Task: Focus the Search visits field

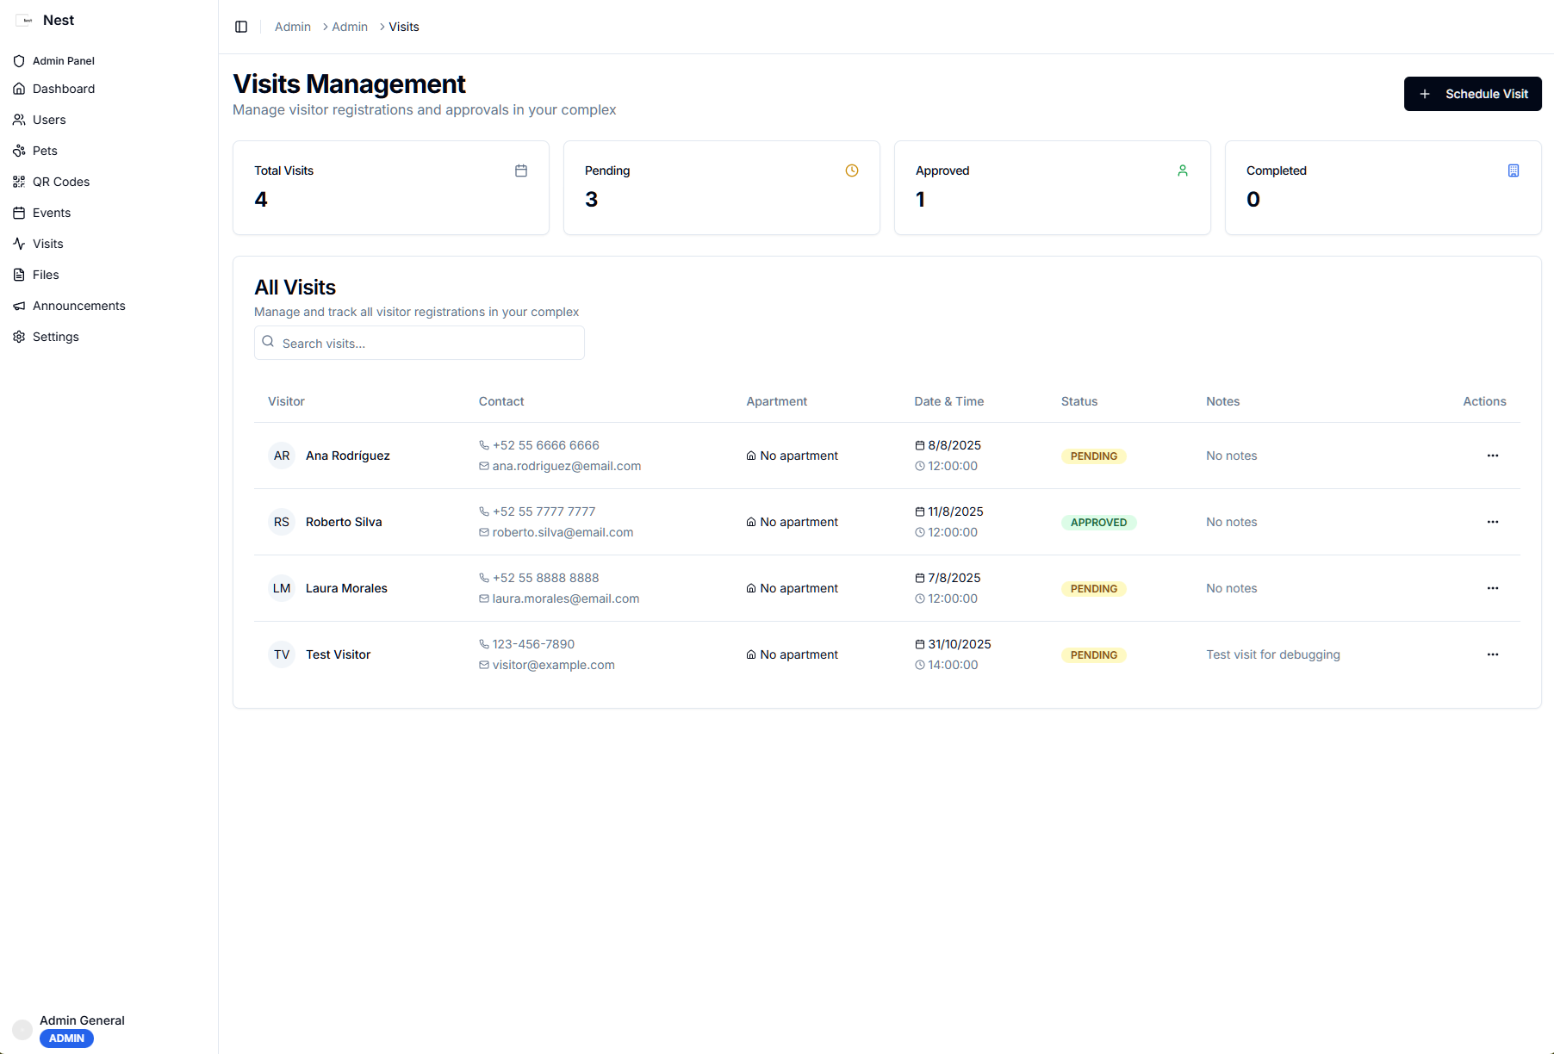Action: tap(420, 343)
